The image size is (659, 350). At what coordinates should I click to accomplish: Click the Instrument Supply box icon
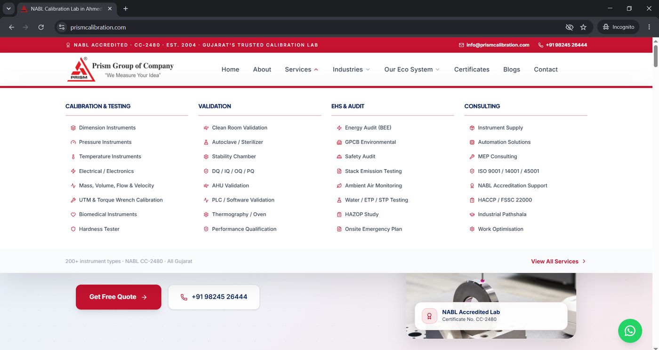[x=472, y=128]
